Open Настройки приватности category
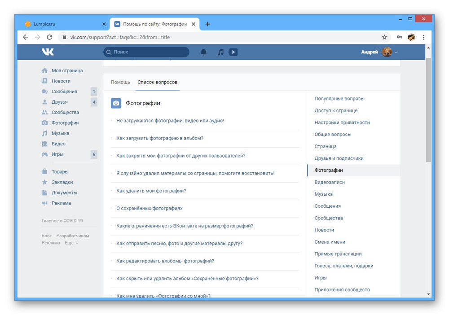The image size is (449, 315). [342, 122]
